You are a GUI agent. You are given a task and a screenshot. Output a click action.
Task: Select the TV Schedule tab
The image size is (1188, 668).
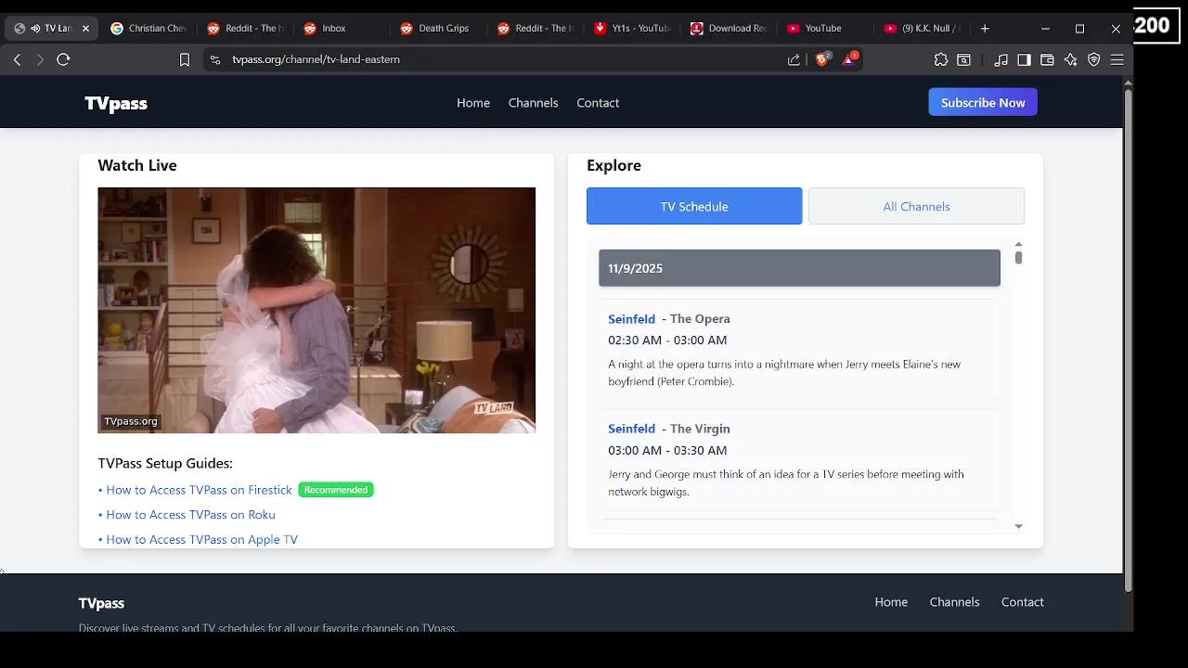(694, 206)
